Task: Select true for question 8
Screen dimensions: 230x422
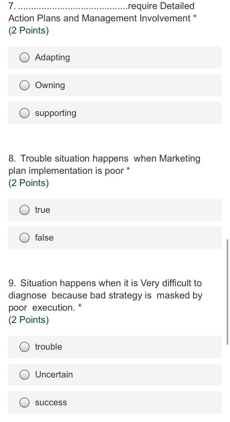Action: pyautogui.click(x=25, y=210)
